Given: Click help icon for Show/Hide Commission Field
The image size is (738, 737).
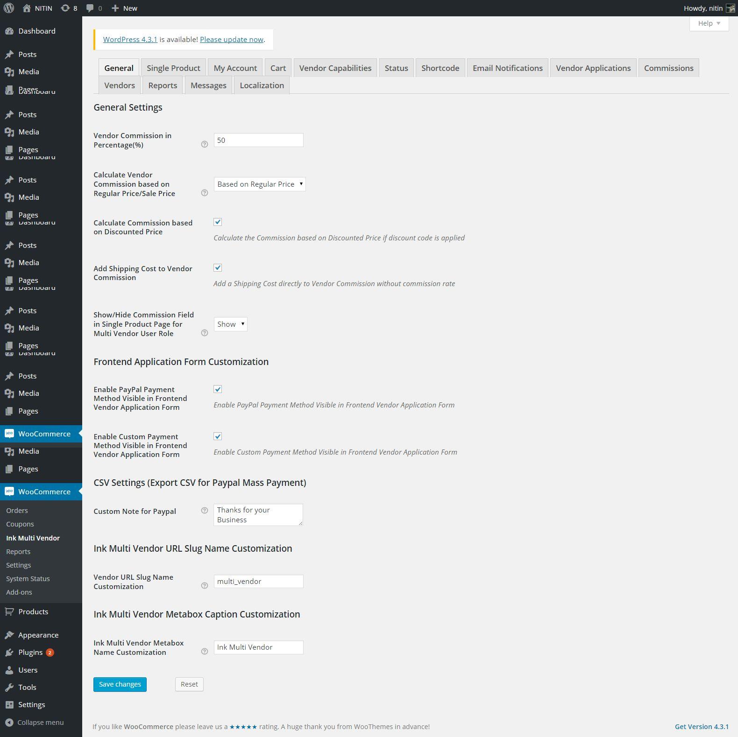Looking at the screenshot, I should [x=204, y=333].
